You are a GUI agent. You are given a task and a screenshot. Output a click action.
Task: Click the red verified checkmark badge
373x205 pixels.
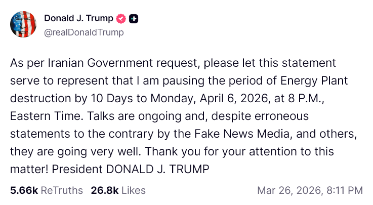tap(121, 19)
